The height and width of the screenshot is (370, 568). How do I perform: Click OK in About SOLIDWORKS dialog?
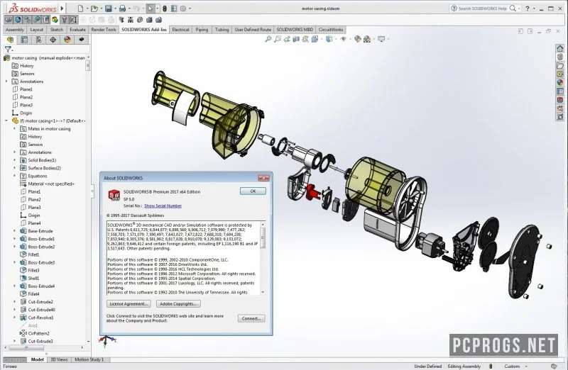click(x=253, y=191)
